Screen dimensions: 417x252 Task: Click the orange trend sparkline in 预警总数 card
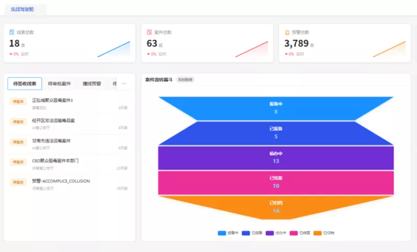pyautogui.click(x=389, y=49)
